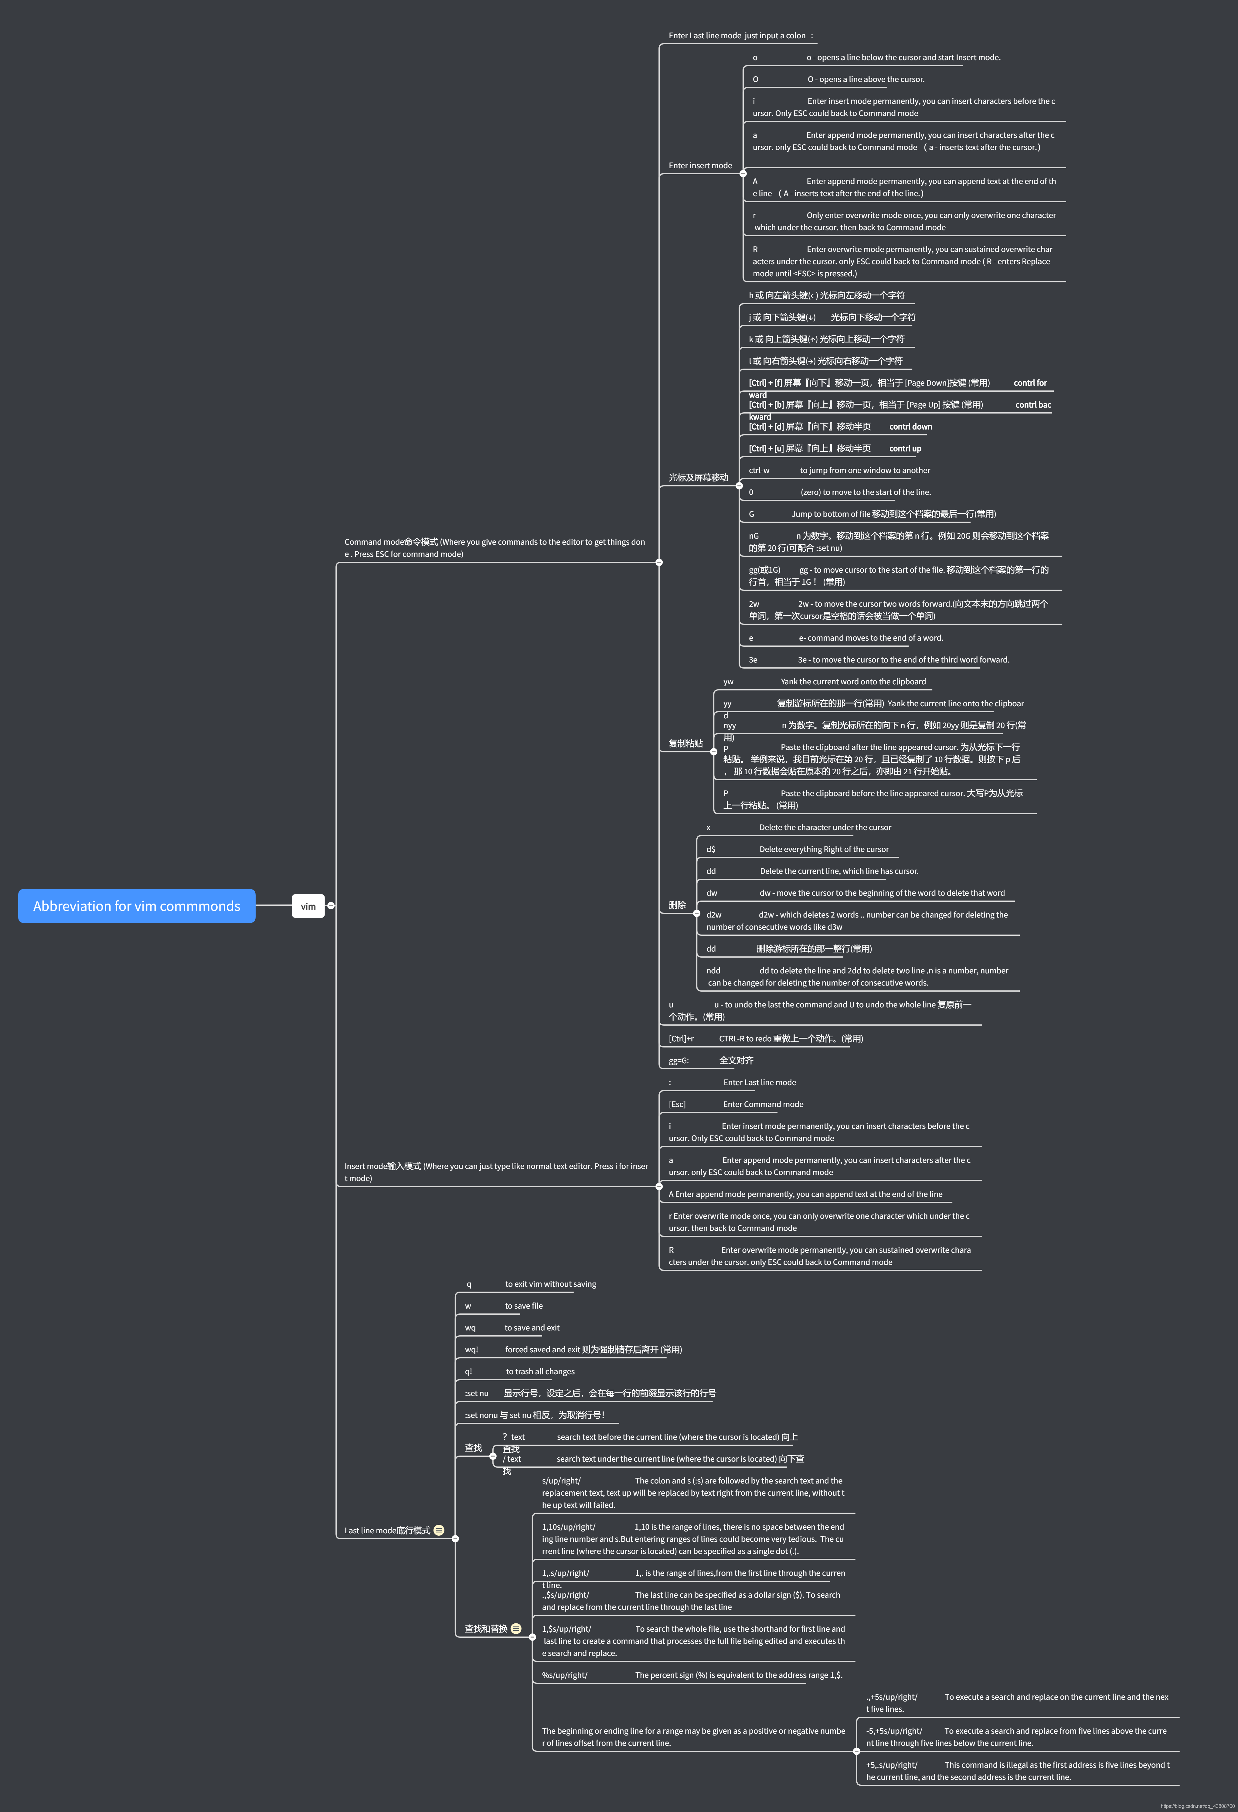Select the '[Esc] Enter Command mode' node

click(735, 1104)
